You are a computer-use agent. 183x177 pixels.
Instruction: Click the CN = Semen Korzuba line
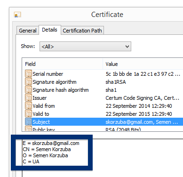(47, 149)
